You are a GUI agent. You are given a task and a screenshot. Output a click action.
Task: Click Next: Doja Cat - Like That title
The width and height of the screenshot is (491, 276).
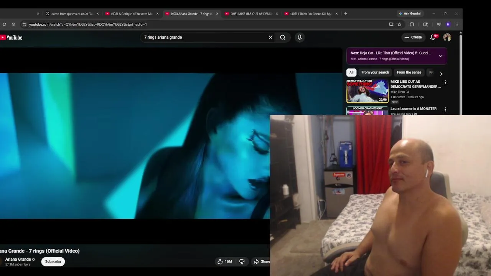pos(391,53)
